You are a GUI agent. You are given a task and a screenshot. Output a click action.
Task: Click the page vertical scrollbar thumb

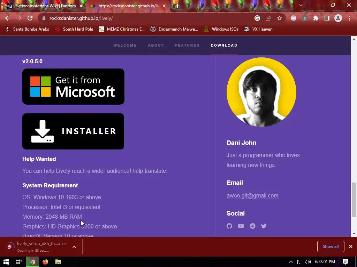click(354, 200)
